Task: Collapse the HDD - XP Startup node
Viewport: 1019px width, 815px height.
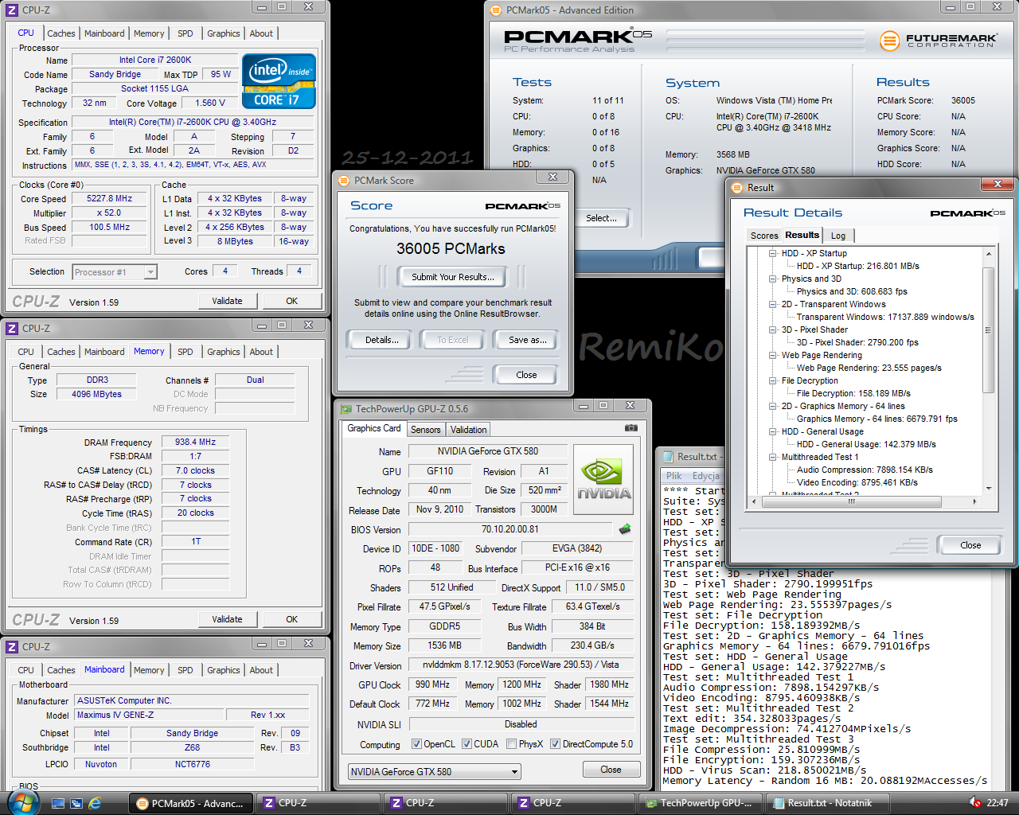Action: 773,253
